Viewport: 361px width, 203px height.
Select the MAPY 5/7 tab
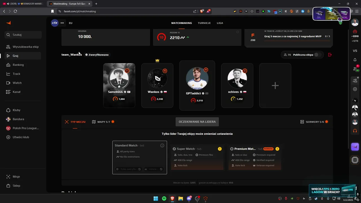[103, 122]
